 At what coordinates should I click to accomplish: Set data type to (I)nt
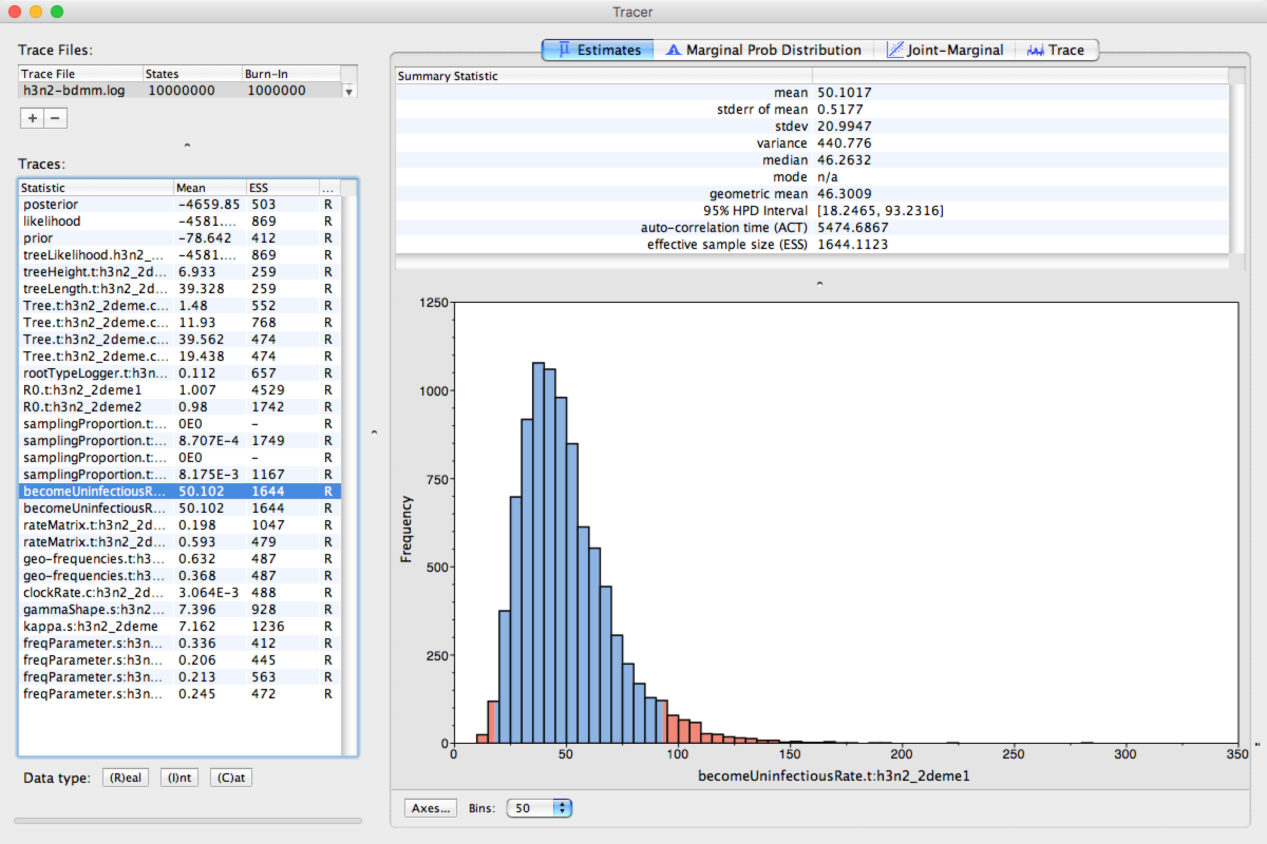click(x=179, y=778)
